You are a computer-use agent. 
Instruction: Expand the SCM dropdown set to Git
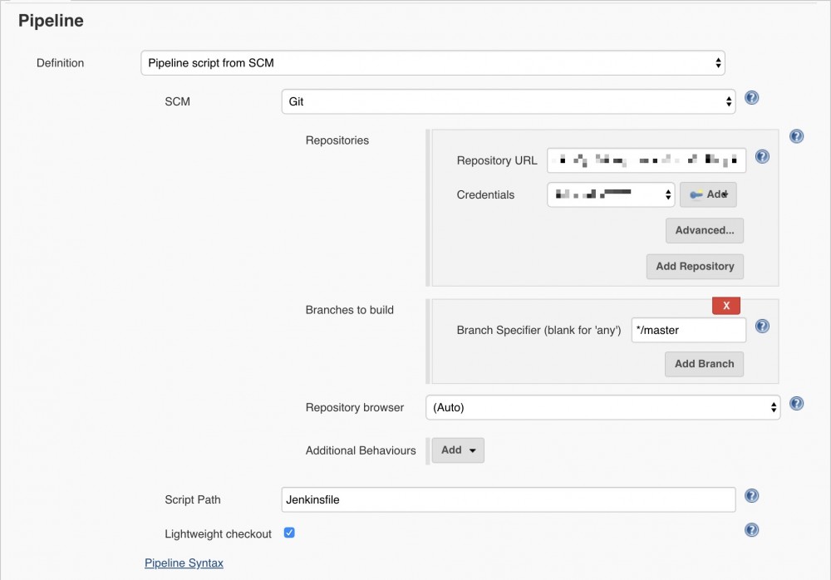(x=508, y=101)
